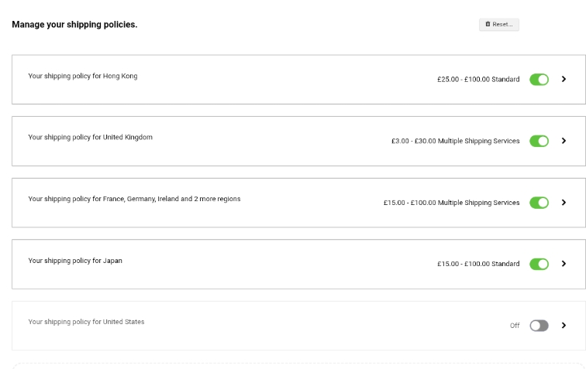The height and width of the screenshot is (369, 586).
Task: Switch off the Japan shipping policy toggle
Action: pyautogui.click(x=539, y=264)
